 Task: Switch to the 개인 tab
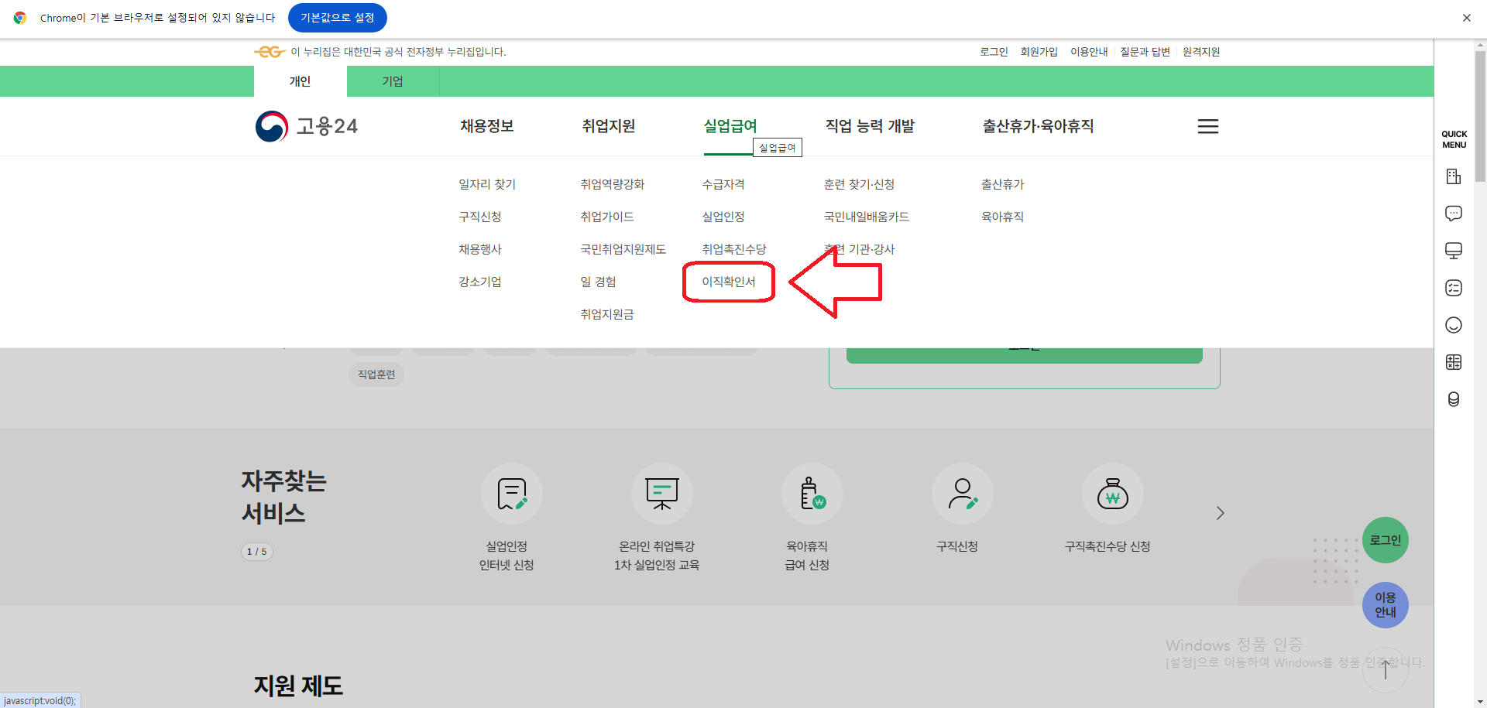[x=300, y=81]
